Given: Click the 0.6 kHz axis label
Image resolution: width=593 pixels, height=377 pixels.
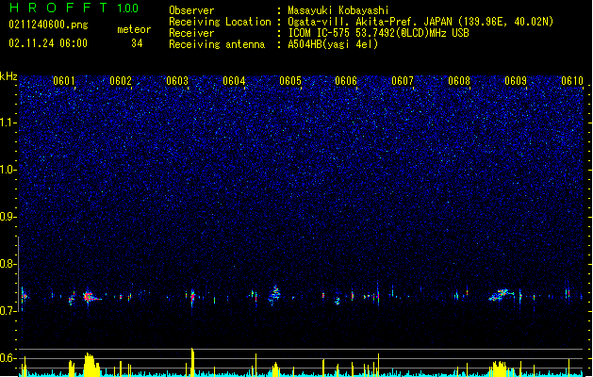Looking at the screenshot, I should [x=8, y=358].
